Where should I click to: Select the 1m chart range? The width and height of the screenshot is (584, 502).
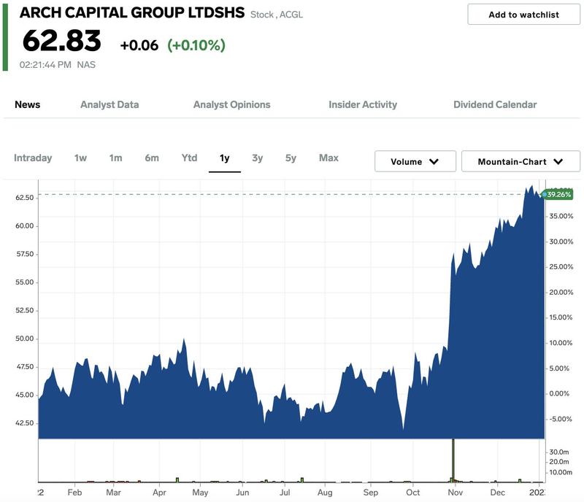click(x=115, y=158)
